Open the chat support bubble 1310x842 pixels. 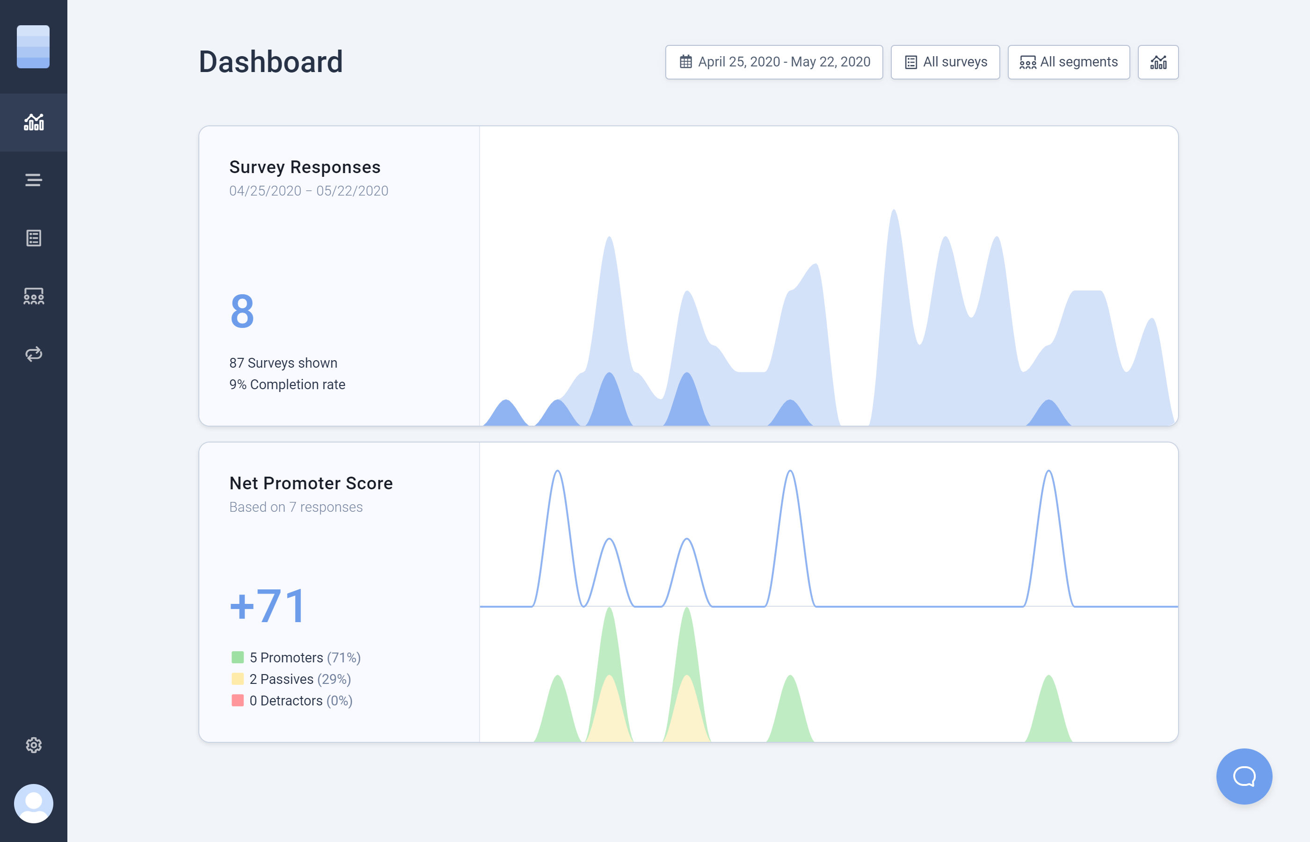[x=1244, y=777]
